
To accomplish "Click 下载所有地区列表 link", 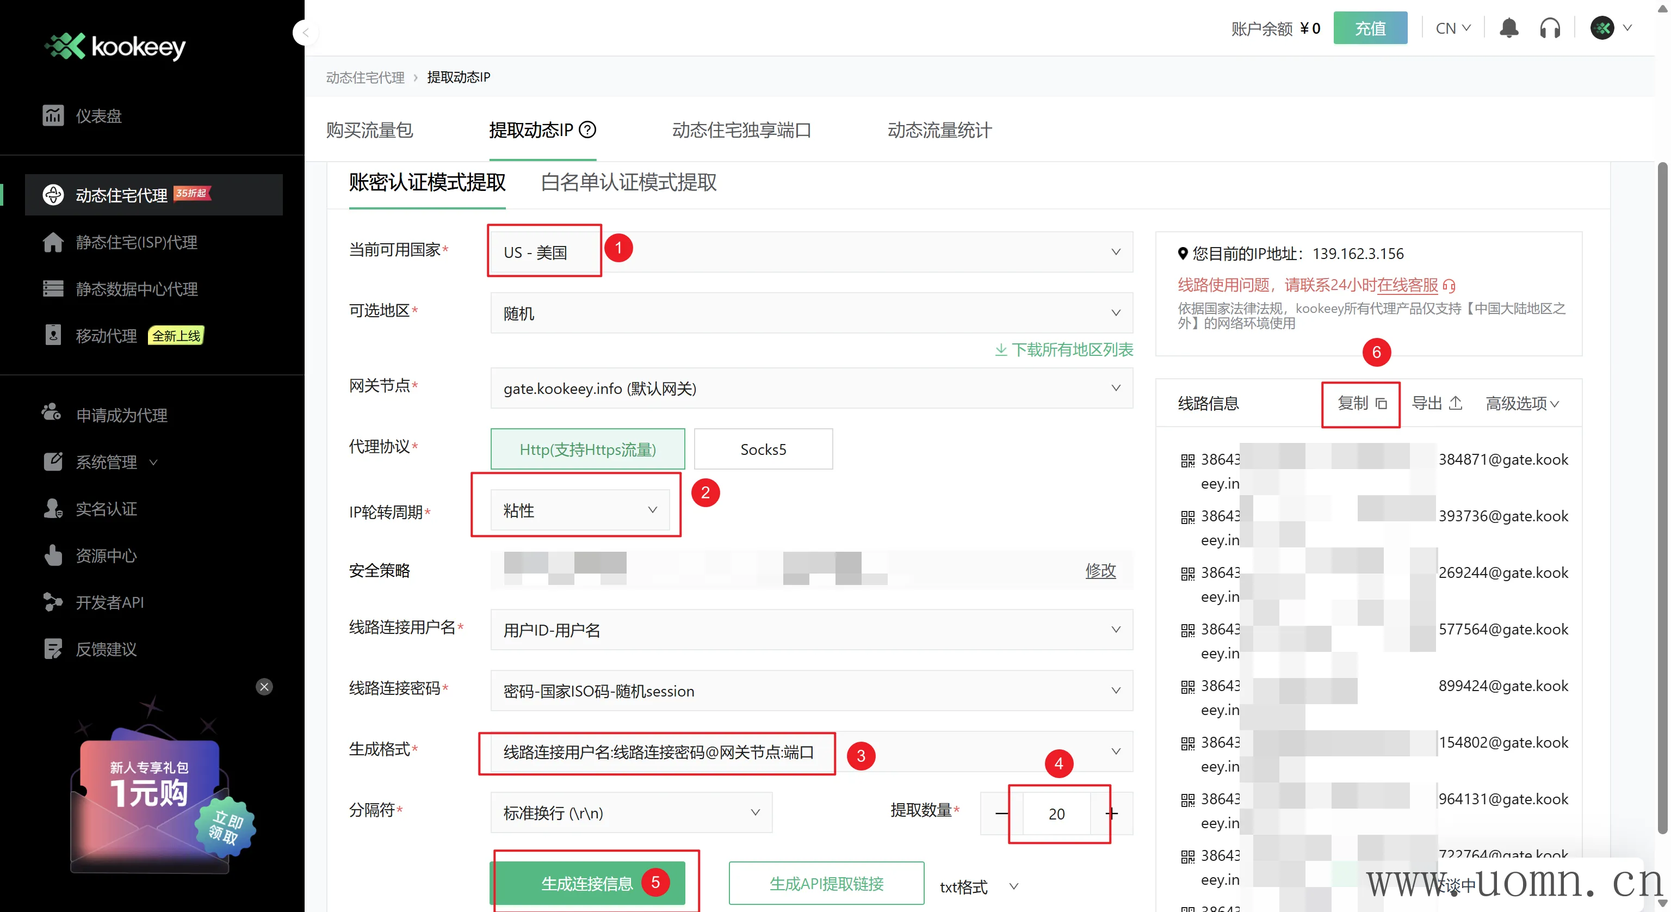I will click(x=1065, y=350).
